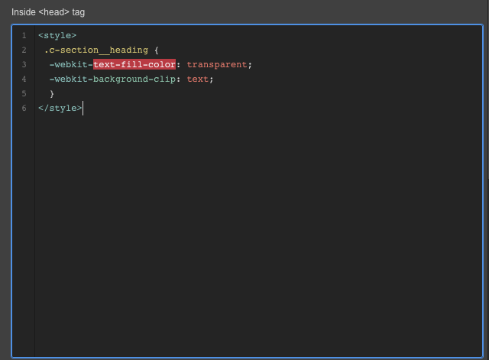The image size is (489, 360).
Task: Click line number 3 in the gutter
Action: 24,64
